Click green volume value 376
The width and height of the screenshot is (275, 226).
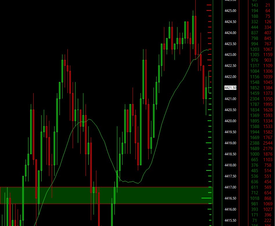pos(255,165)
